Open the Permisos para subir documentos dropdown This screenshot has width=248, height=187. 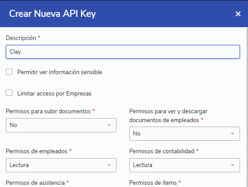click(61, 125)
